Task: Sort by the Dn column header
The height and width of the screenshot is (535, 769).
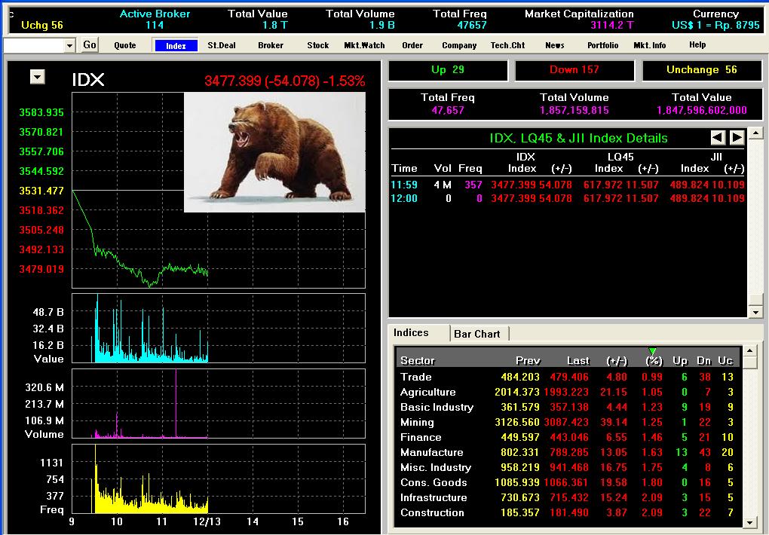Action: coord(703,360)
